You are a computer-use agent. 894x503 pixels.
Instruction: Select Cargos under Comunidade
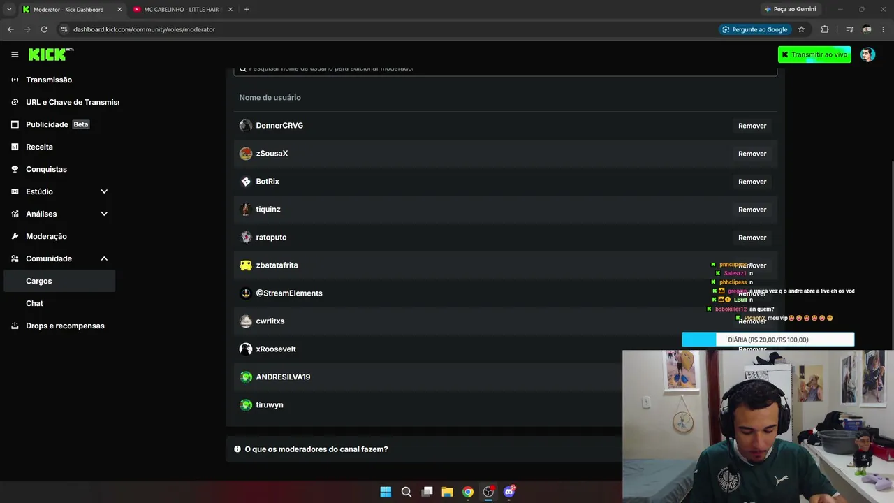tap(60, 281)
